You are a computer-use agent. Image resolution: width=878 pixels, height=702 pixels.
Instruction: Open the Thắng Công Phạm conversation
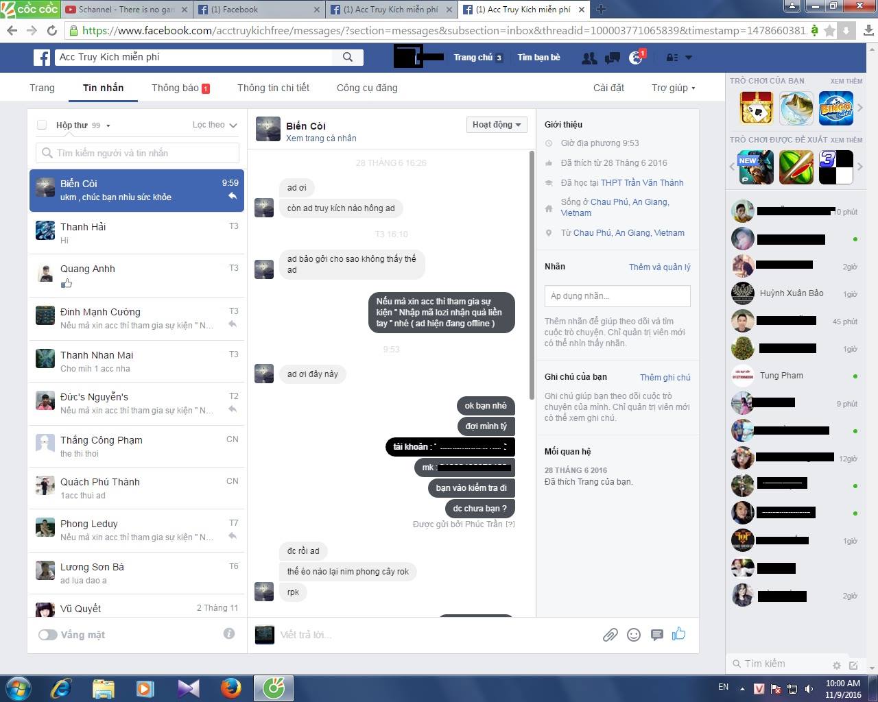[137, 446]
